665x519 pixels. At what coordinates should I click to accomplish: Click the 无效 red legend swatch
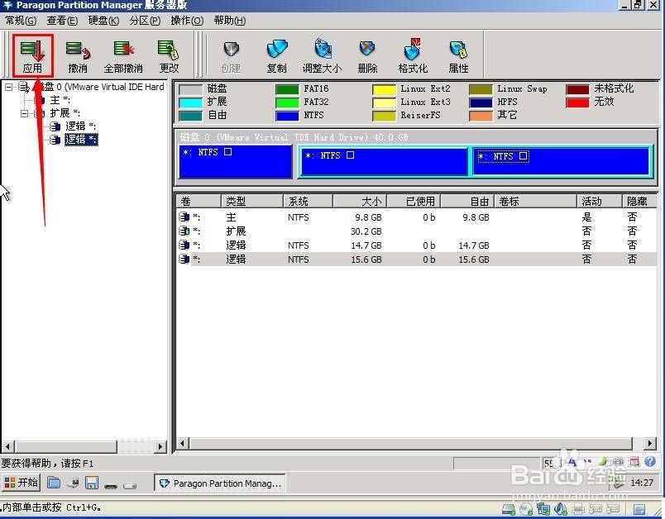click(x=577, y=102)
